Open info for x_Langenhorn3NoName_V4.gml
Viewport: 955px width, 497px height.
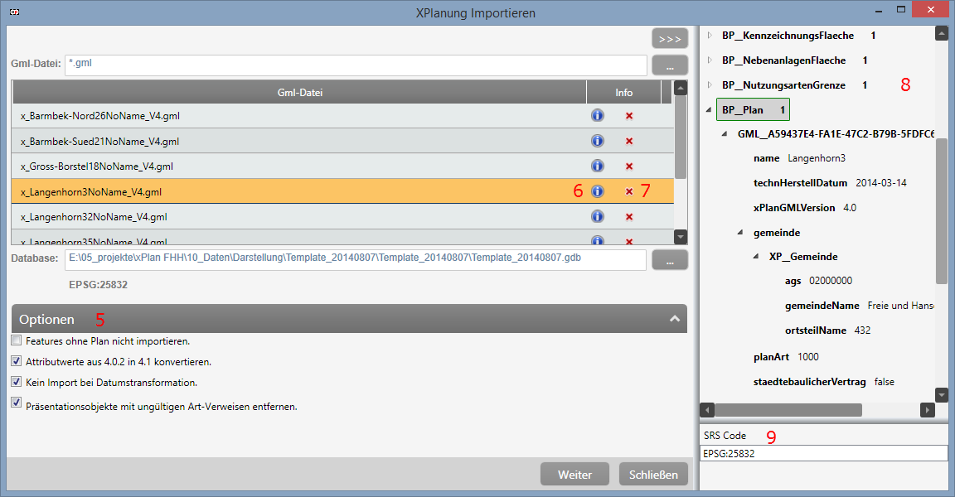click(x=597, y=191)
